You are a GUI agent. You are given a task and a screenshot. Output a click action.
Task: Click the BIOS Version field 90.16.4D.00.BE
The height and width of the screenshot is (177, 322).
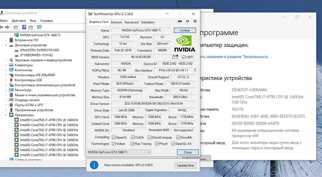tap(141, 57)
